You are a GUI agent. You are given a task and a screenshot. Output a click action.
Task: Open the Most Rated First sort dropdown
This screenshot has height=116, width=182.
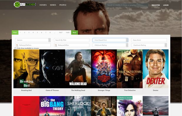coord(110,40)
